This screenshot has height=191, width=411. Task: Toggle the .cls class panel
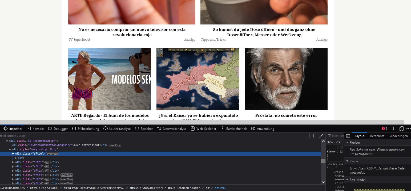point(338,142)
